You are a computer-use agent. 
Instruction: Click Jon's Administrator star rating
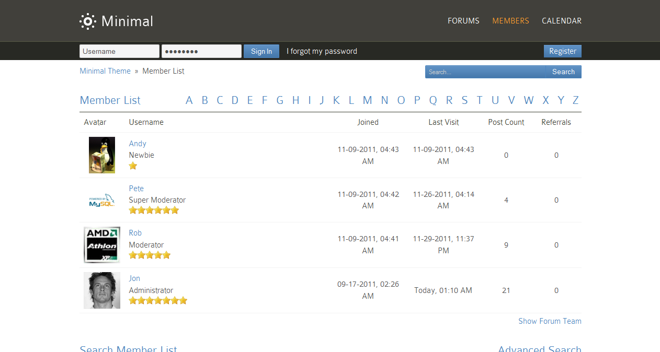click(x=158, y=301)
